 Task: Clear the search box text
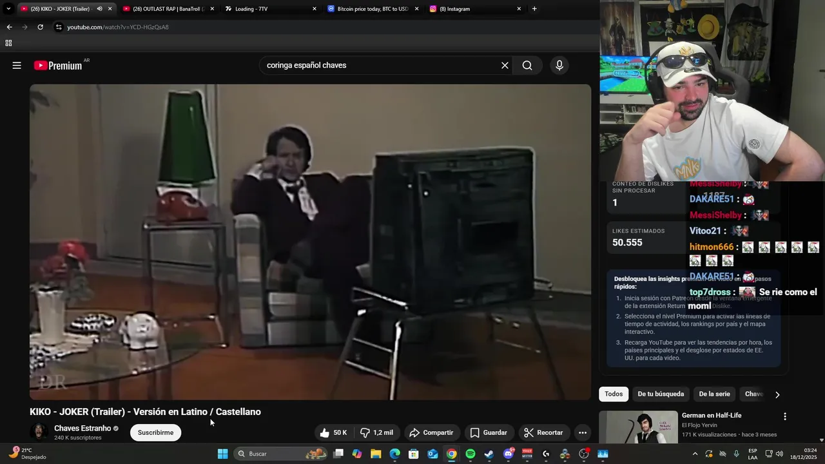click(x=505, y=65)
